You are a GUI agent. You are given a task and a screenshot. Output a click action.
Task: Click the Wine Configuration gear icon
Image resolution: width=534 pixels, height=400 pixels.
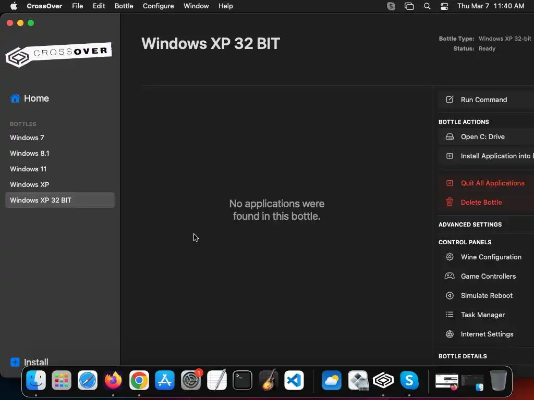point(450,257)
